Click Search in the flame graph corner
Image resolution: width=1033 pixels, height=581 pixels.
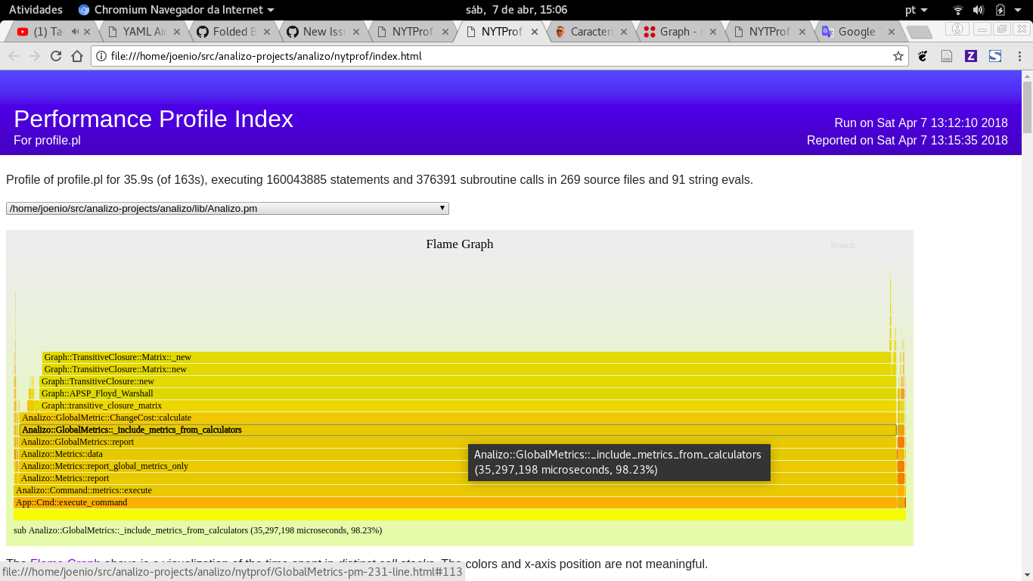(x=842, y=245)
